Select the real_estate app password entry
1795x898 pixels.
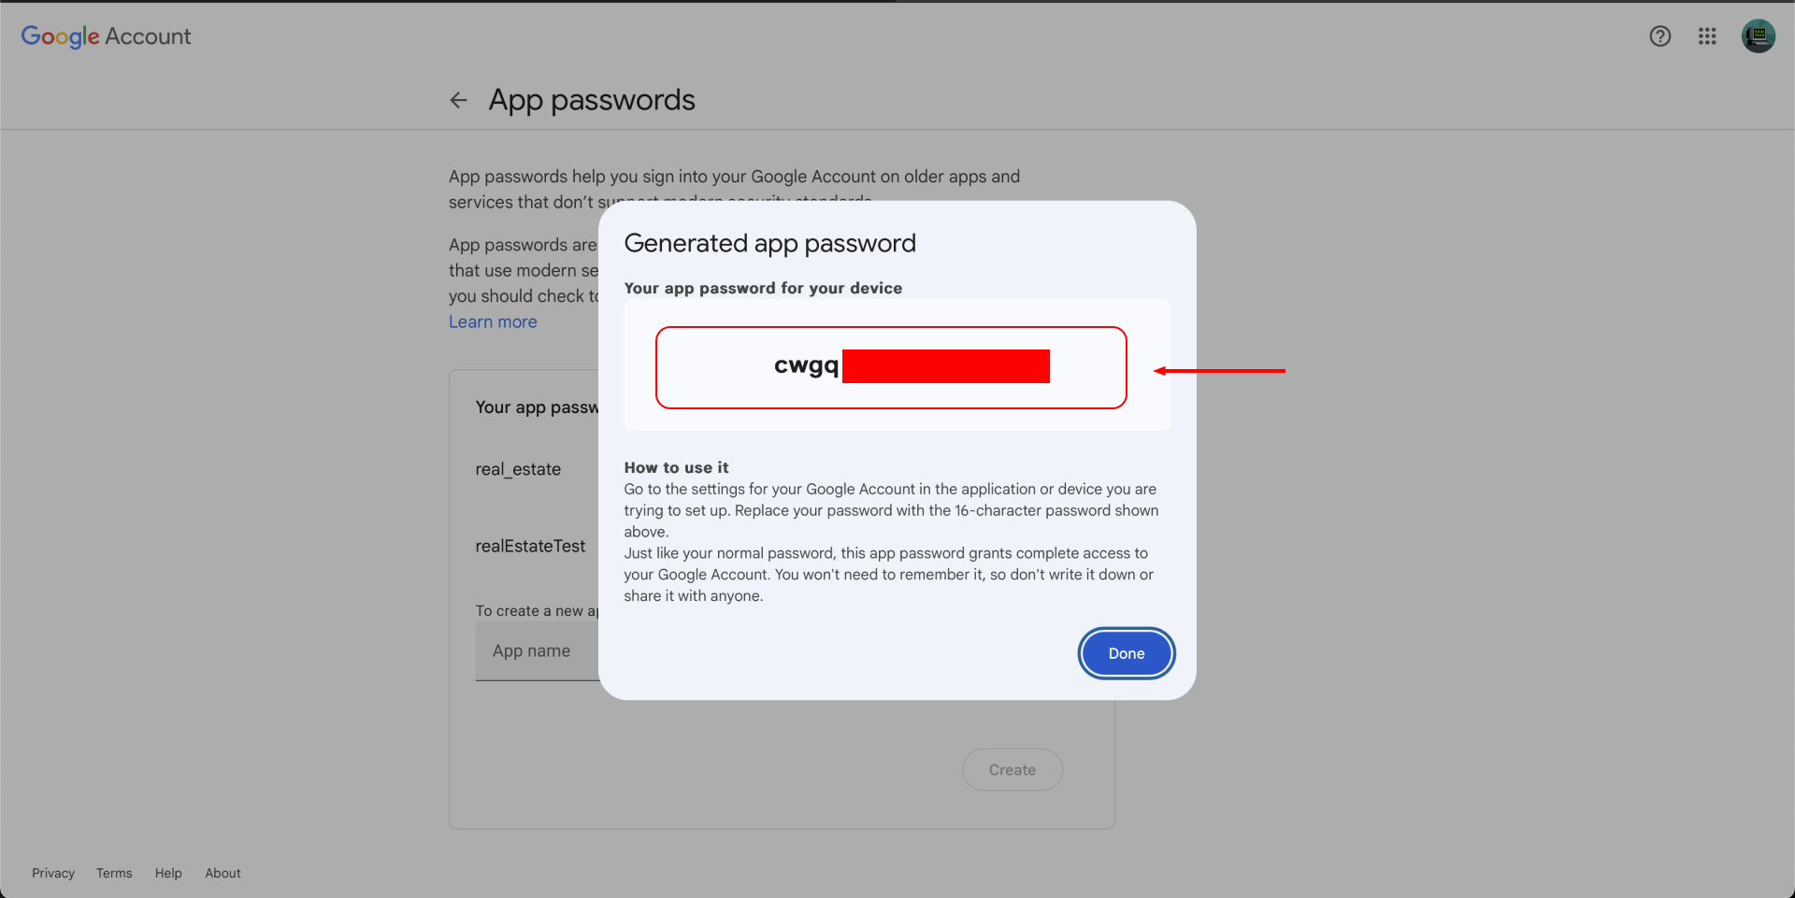tap(518, 469)
